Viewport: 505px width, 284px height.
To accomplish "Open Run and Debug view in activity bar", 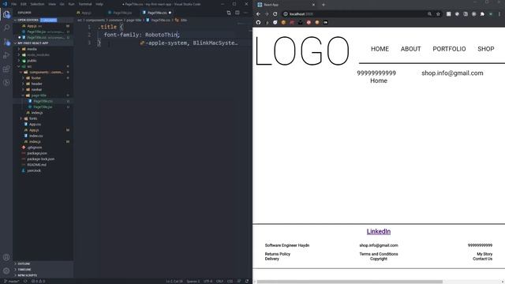I will 6,55.
